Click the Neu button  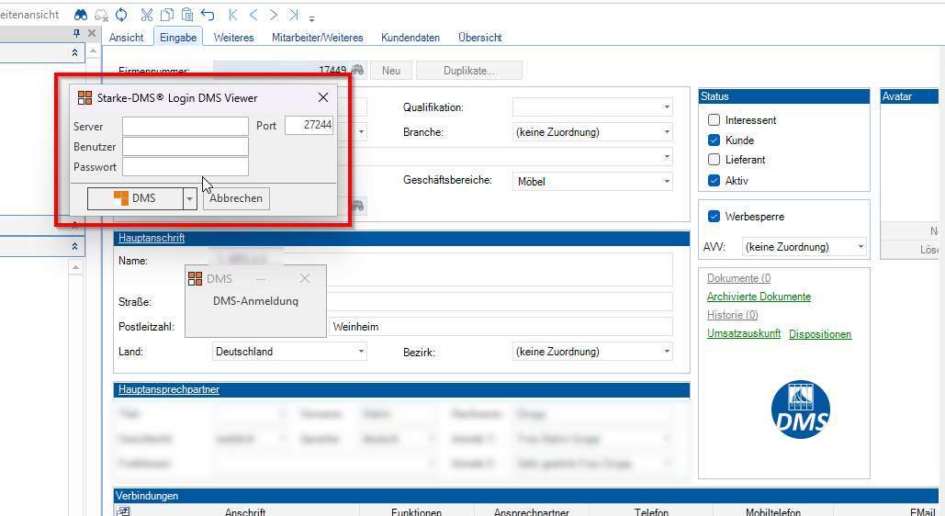click(391, 71)
